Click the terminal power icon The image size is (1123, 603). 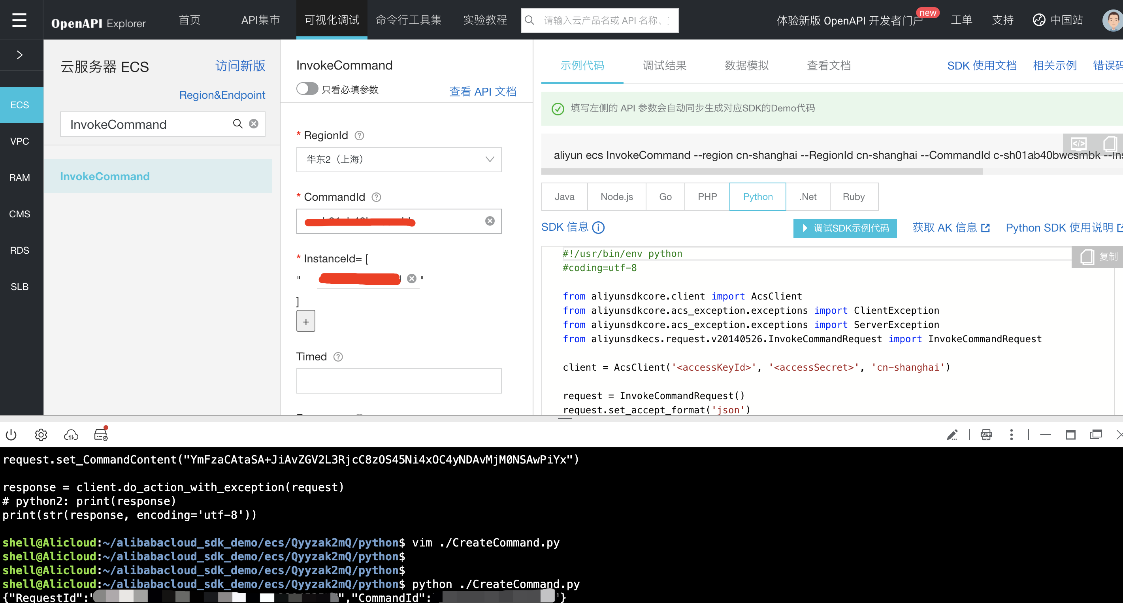(11, 435)
